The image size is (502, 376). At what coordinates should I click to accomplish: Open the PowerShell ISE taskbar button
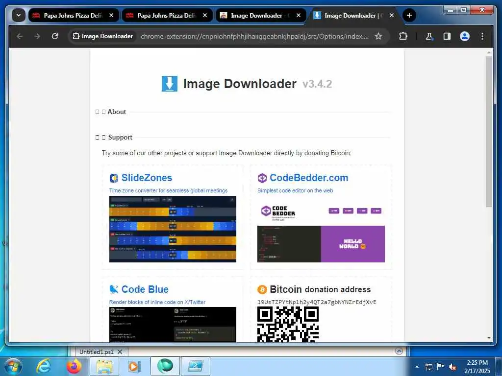pyautogui.click(x=196, y=366)
